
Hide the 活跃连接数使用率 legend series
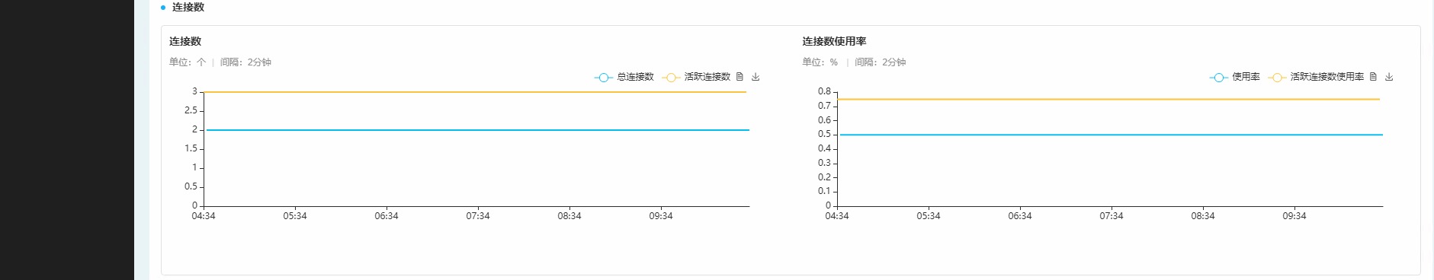[x=1316, y=77]
